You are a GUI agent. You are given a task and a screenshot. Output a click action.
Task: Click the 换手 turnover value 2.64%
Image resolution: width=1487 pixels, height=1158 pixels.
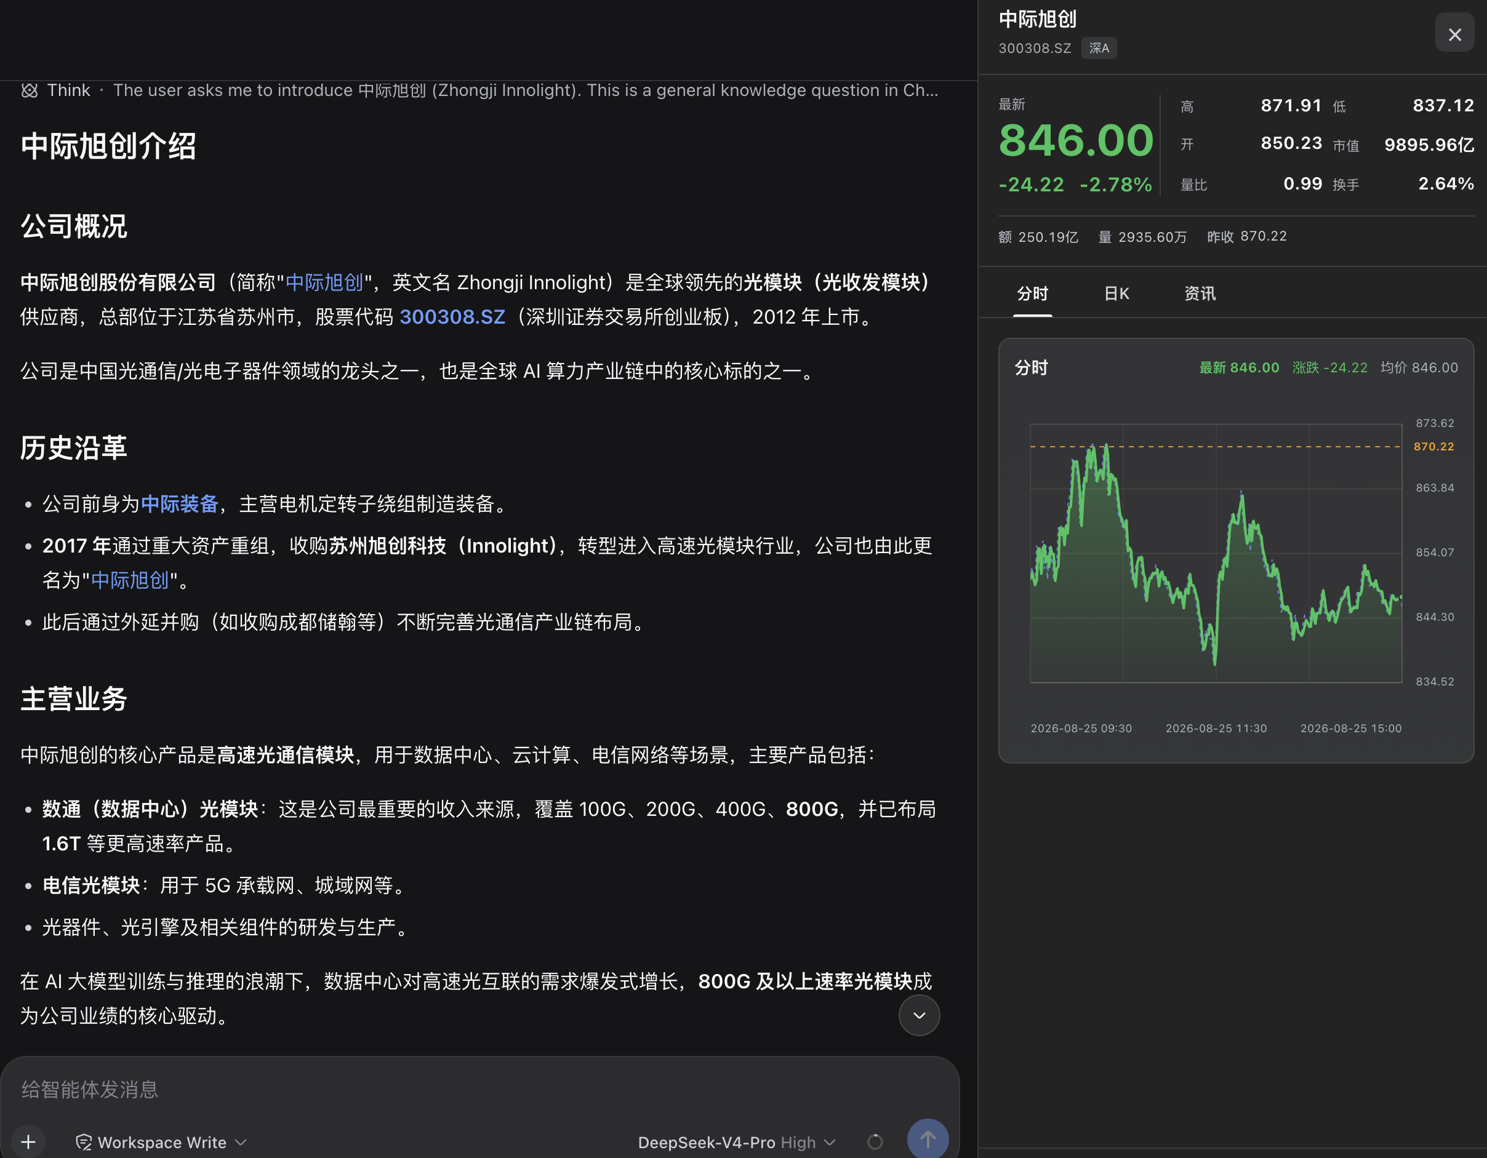tap(1446, 184)
